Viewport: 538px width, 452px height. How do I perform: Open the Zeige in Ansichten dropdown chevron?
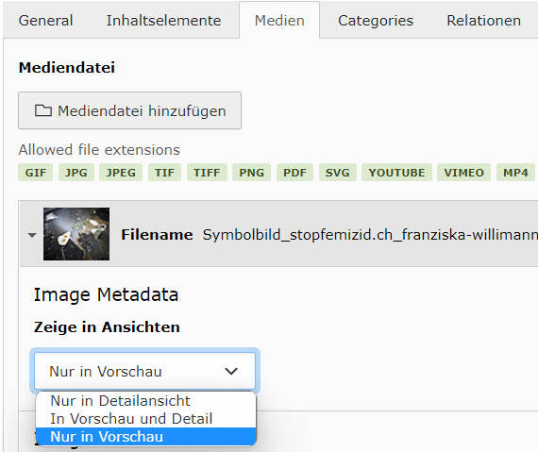[231, 371]
